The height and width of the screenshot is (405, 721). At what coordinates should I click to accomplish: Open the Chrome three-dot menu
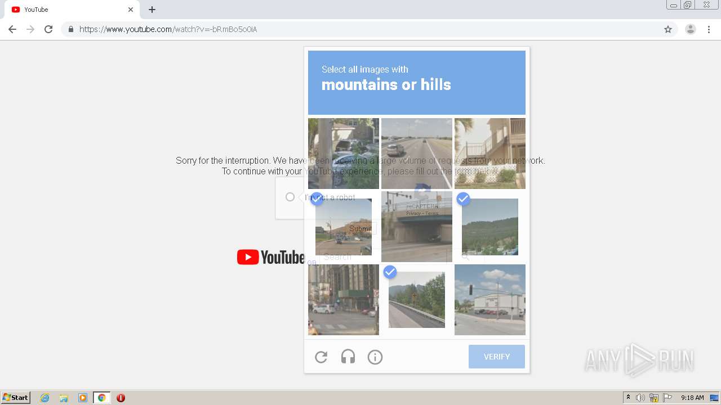click(x=709, y=29)
